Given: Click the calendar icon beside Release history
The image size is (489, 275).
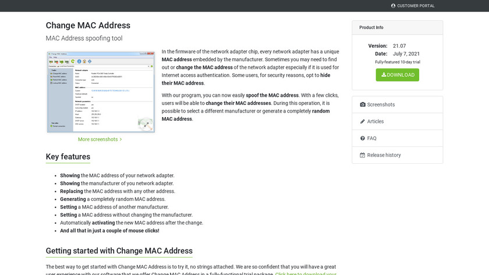Looking at the screenshot, I should tap(362, 155).
